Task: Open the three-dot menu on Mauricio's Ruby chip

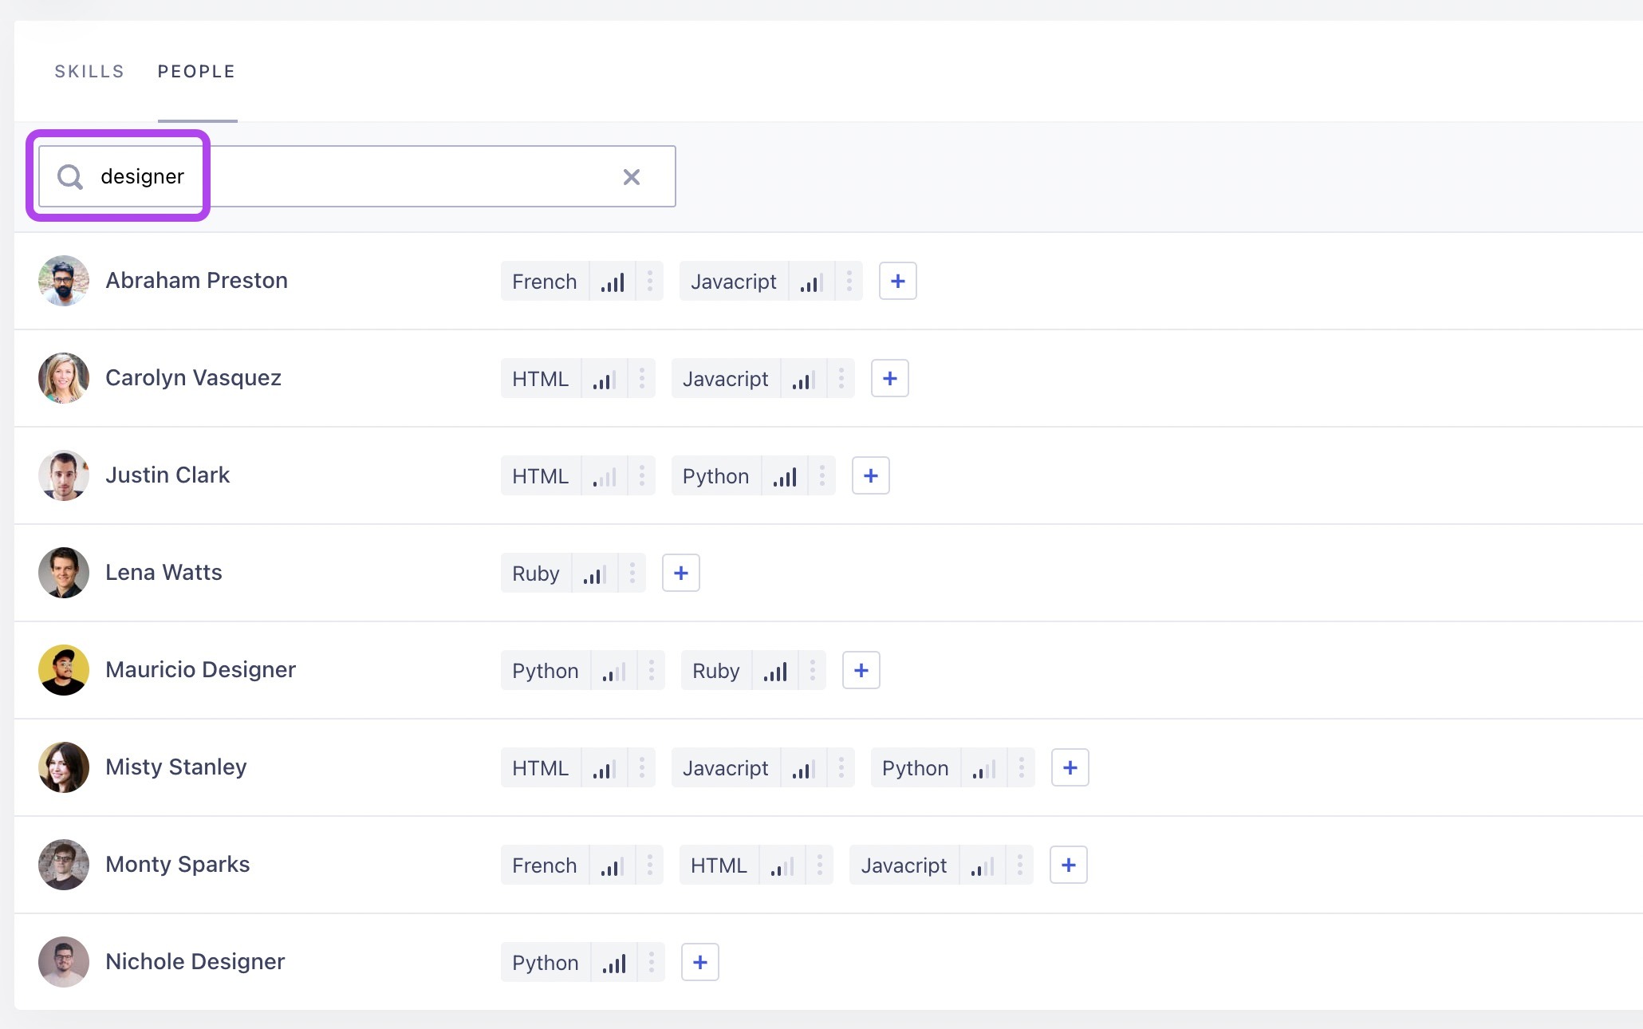Action: [x=813, y=670]
